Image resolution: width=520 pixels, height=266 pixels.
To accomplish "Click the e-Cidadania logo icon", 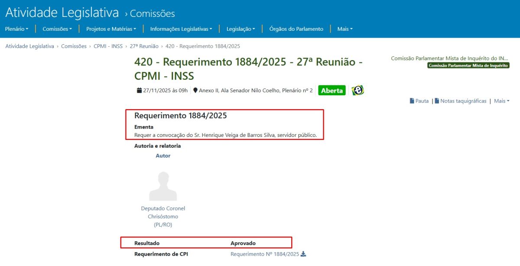I will click(357, 90).
